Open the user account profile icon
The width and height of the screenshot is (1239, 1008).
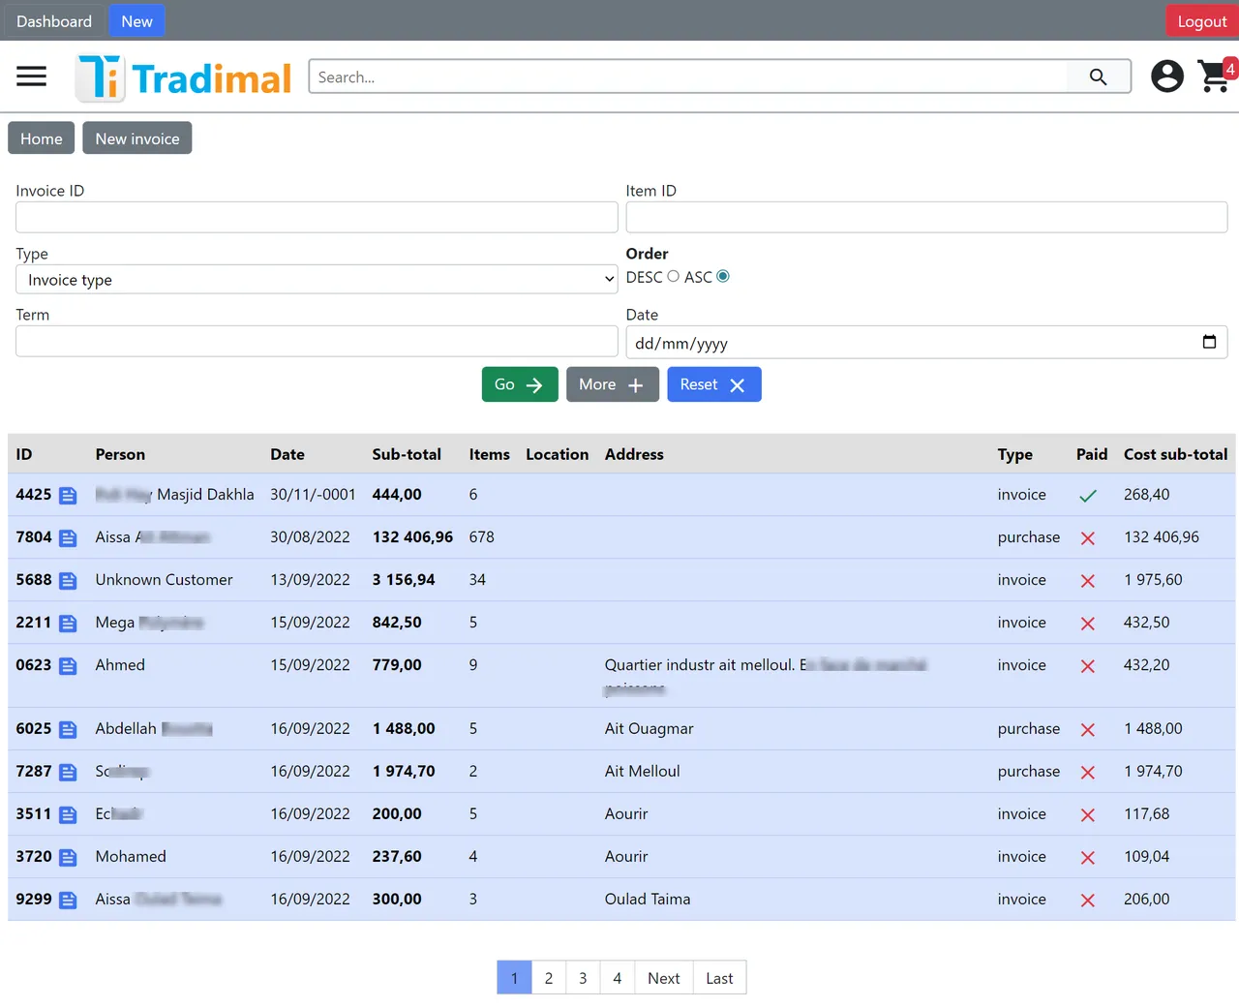point(1166,76)
